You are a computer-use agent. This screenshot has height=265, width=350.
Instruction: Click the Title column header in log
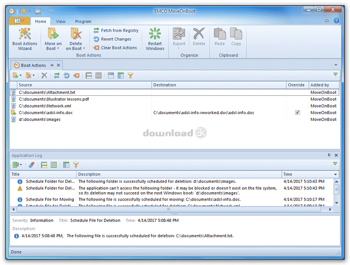tap(44, 174)
